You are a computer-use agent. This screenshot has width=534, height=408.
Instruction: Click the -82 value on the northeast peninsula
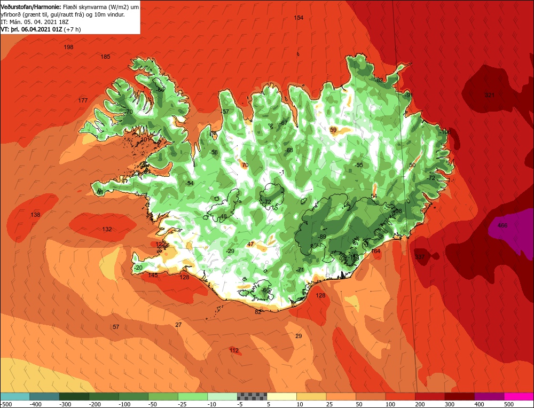click(x=379, y=81)
